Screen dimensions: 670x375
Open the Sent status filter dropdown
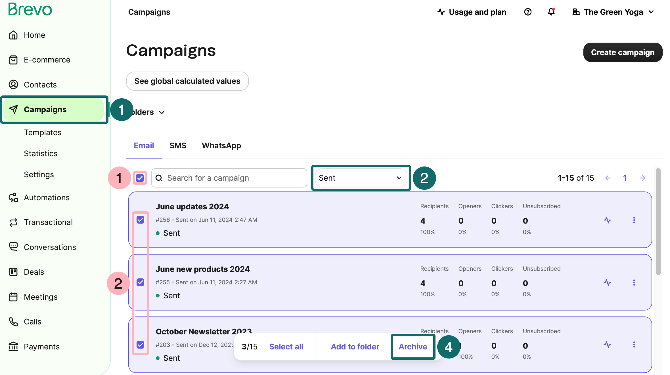(x=361, y=178)
